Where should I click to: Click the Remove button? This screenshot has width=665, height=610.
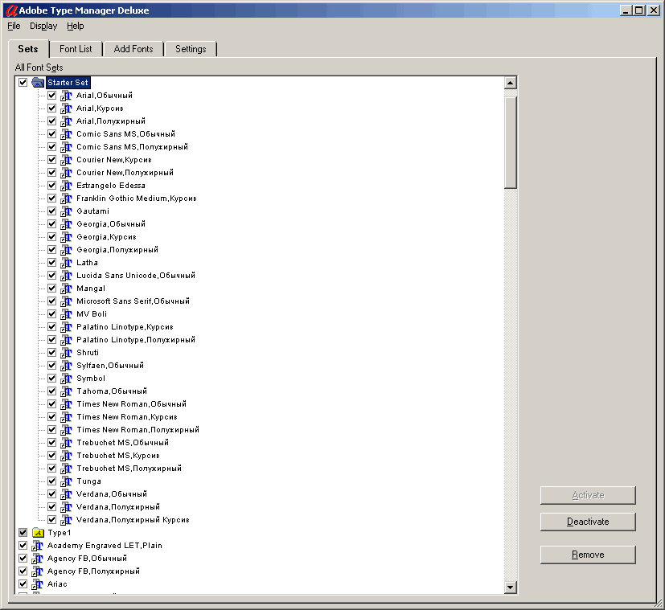tap(588, 555)
